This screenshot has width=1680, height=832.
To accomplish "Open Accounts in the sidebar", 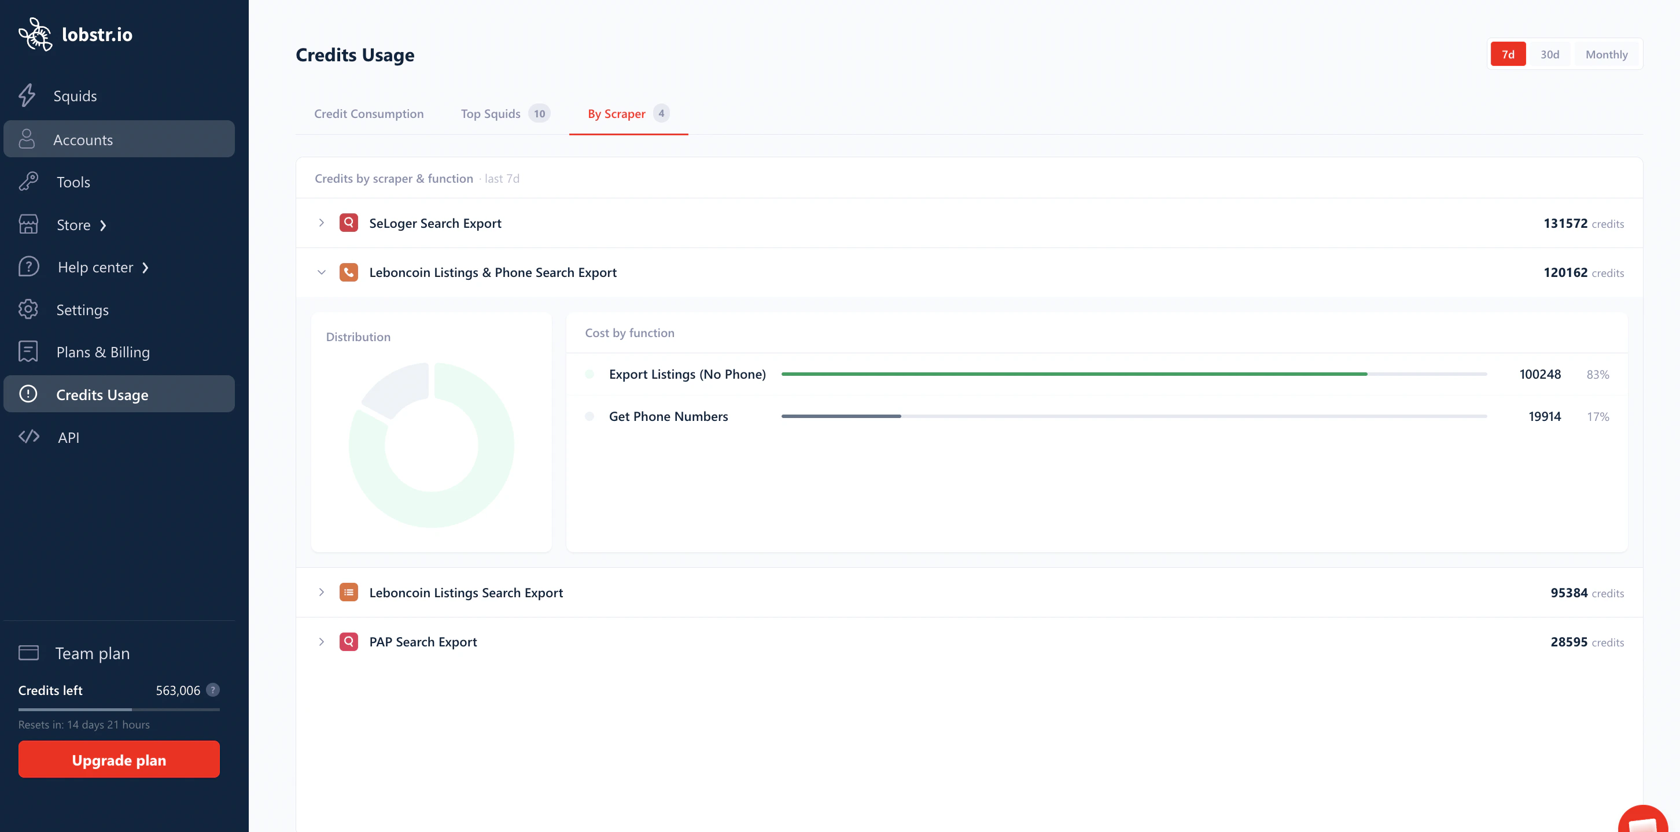I will [119, 139].
